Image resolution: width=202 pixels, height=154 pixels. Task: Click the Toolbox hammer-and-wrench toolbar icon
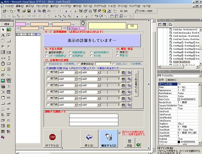pyautogui.click(x=99, y=11)
